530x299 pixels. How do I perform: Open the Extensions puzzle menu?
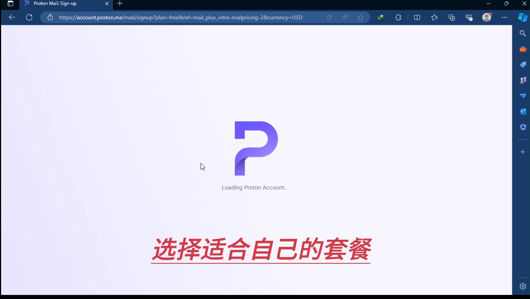[398, 17]
